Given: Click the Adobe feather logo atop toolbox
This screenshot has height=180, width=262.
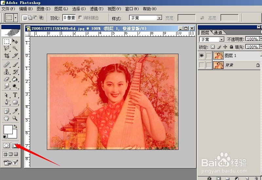Looking at the screenshot, I should click(x=11, y=32).
